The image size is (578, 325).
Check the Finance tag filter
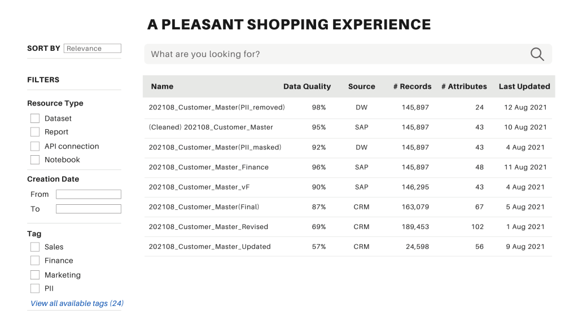tap(35, 261)
